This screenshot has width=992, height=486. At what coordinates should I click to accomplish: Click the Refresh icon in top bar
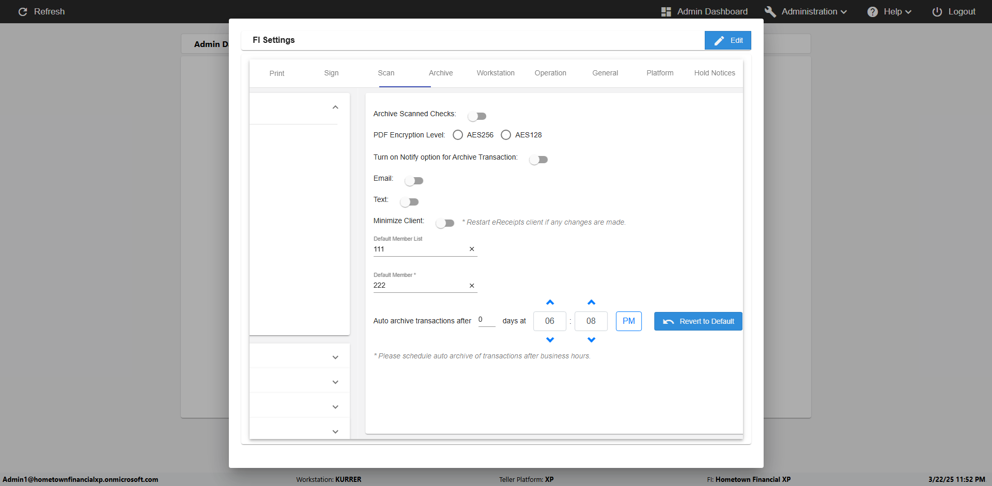click(x=23, y=11)
